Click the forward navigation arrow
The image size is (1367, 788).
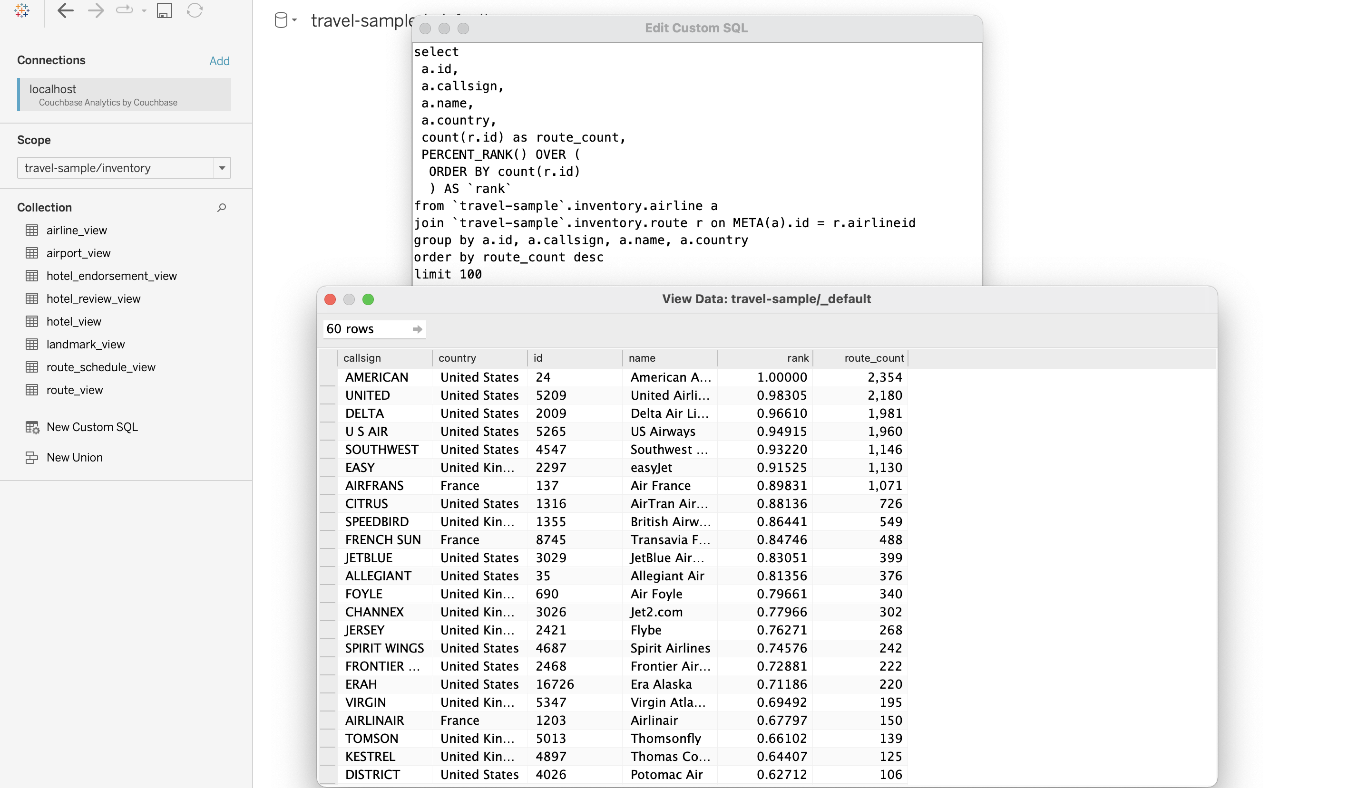coord(94,10)
